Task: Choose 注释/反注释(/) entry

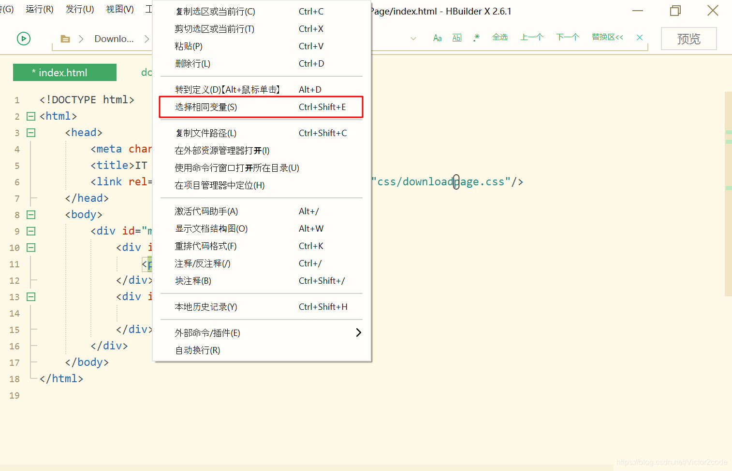Action: (262, 263)
